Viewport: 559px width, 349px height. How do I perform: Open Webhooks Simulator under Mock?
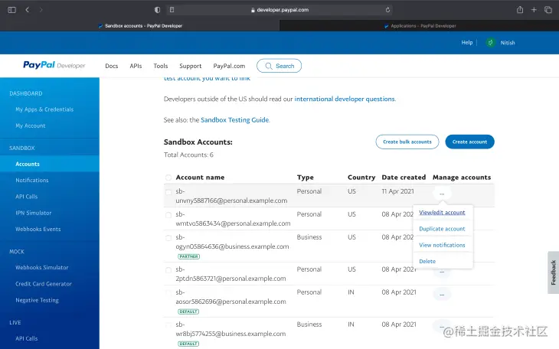tap(41, 267)
